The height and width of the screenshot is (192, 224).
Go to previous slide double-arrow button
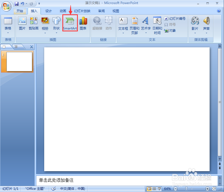(220, 164)
